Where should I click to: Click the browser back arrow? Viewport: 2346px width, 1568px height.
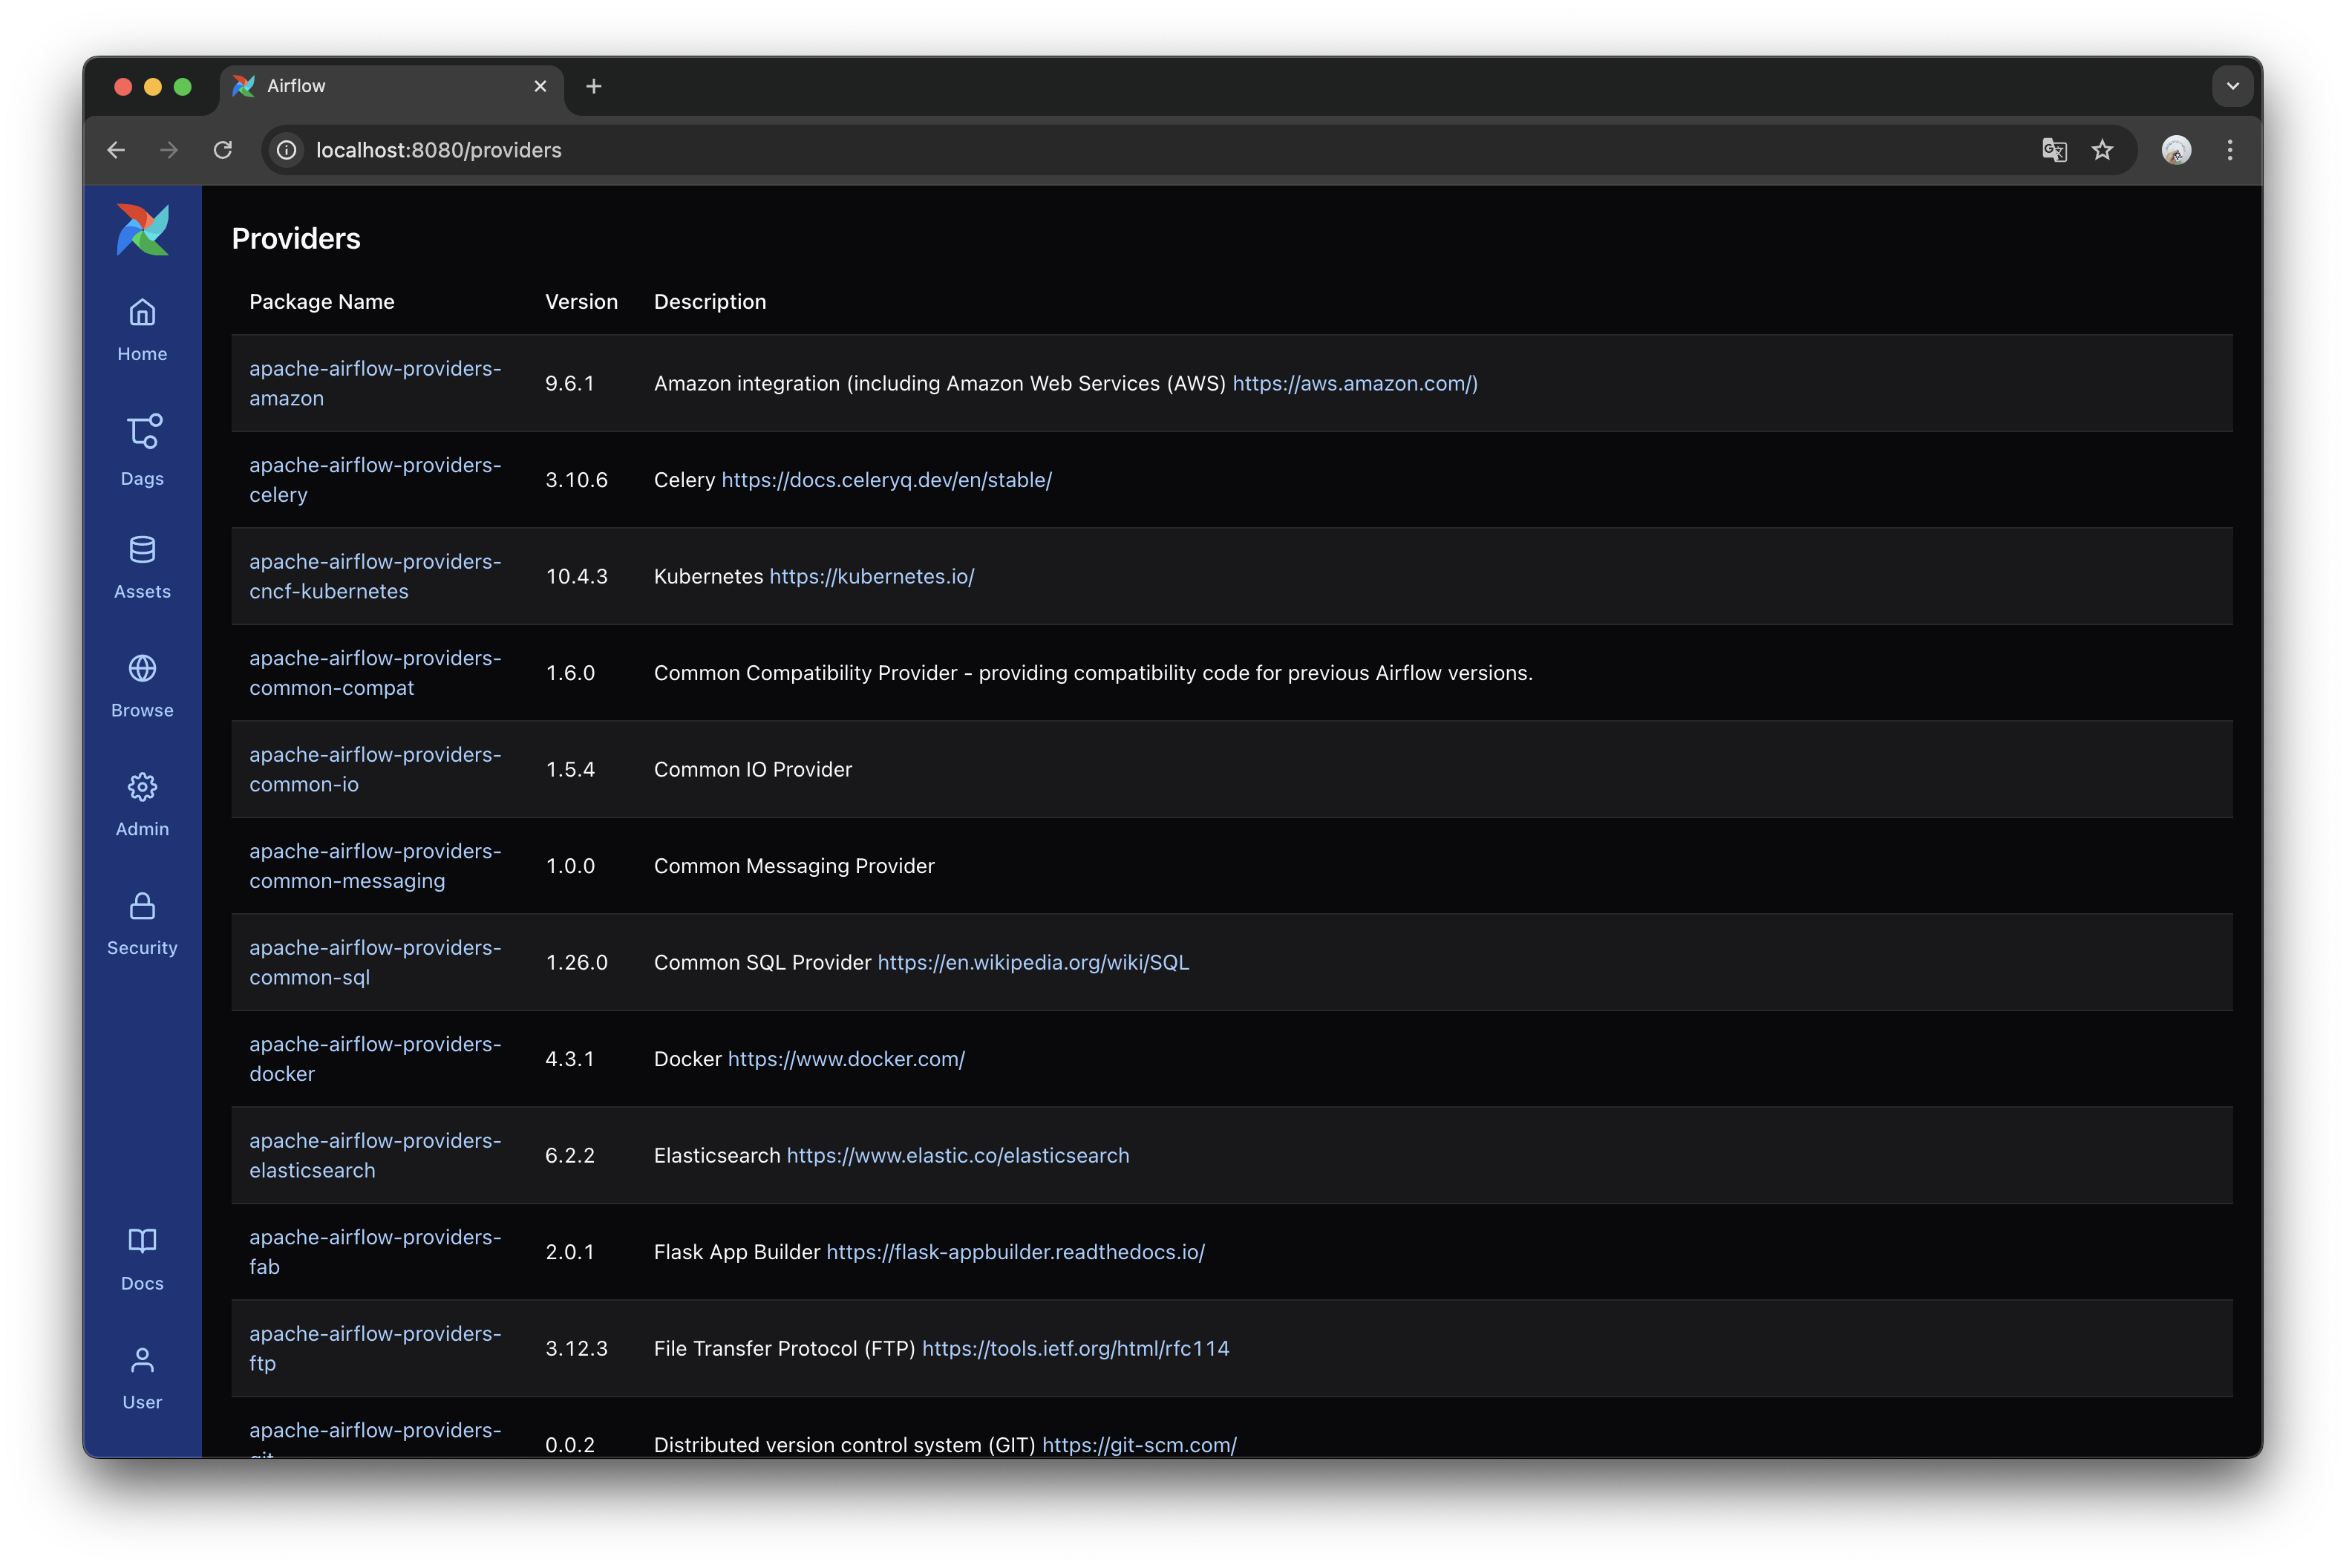(x=116, y=150)
